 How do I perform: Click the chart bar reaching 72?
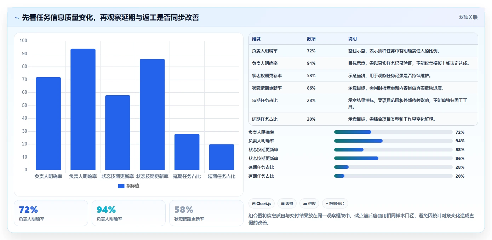[x=48, y=124]
